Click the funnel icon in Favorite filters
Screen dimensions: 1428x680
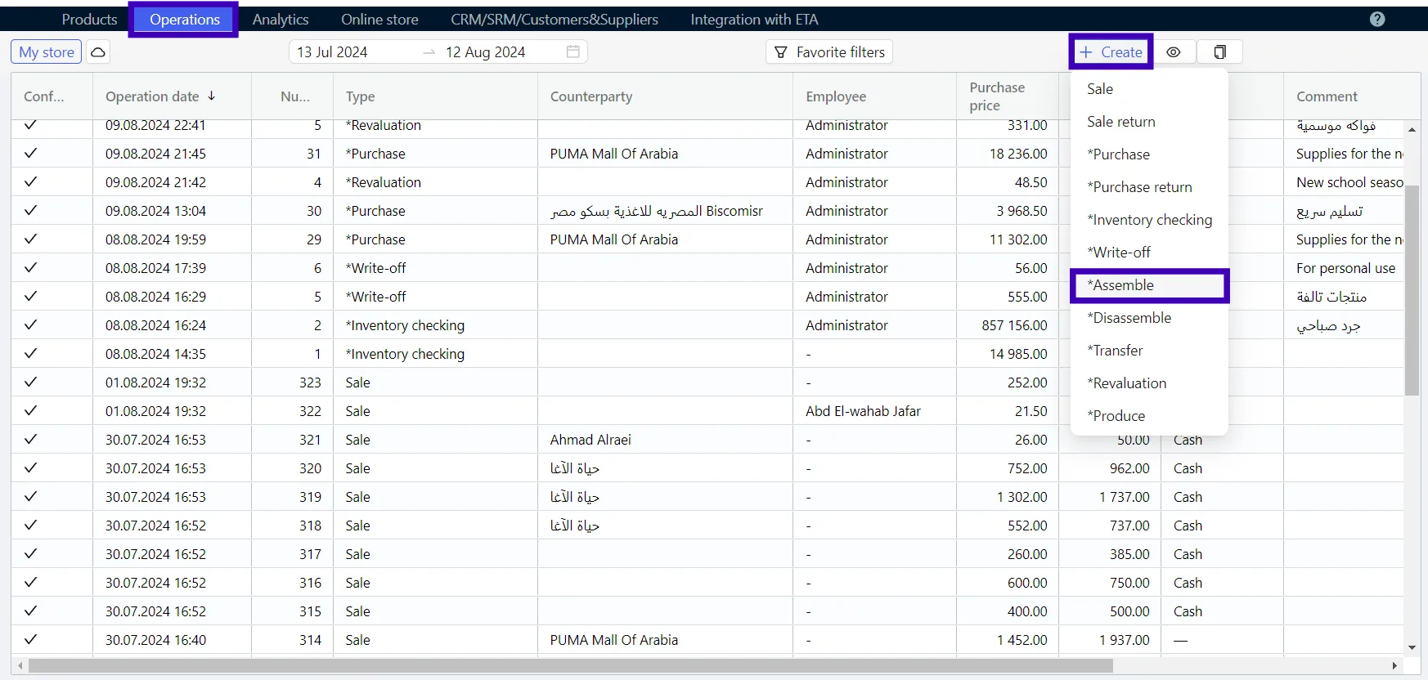(x=781, y=52)
